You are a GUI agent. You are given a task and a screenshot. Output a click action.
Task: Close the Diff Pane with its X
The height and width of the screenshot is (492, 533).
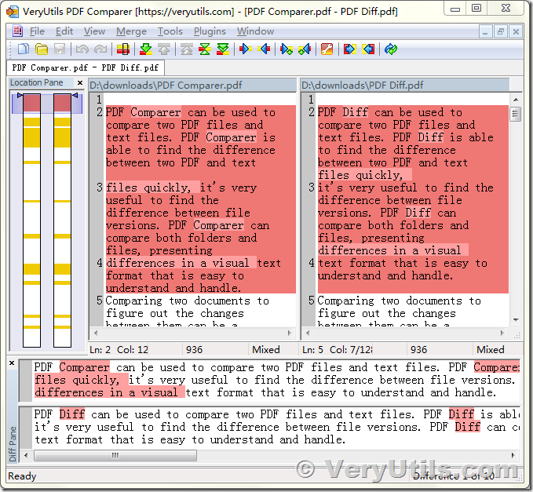pyautogui.click(x=12, y=363)
